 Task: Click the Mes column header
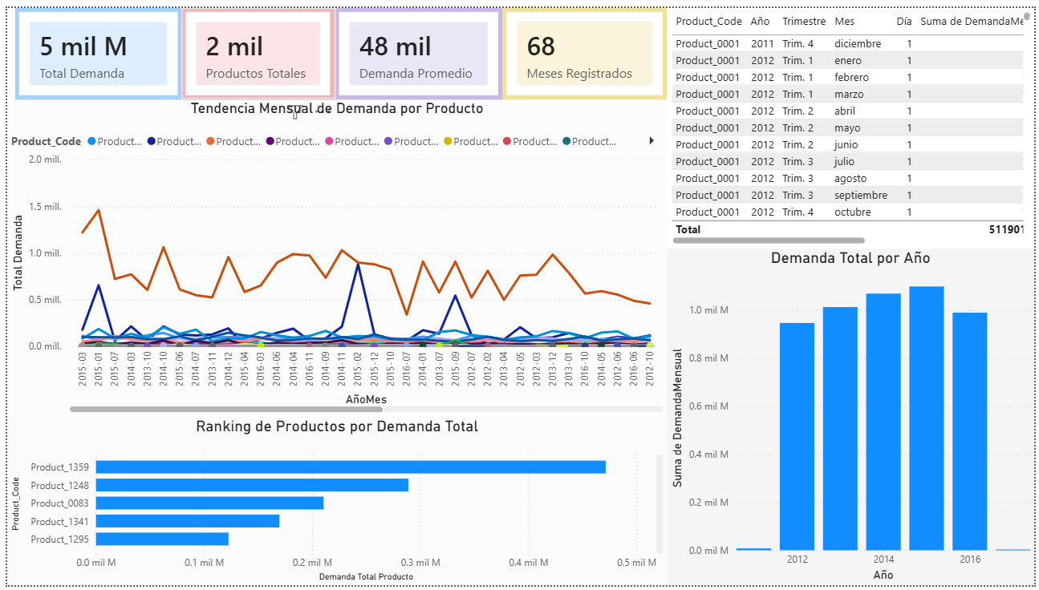point(844,22)
